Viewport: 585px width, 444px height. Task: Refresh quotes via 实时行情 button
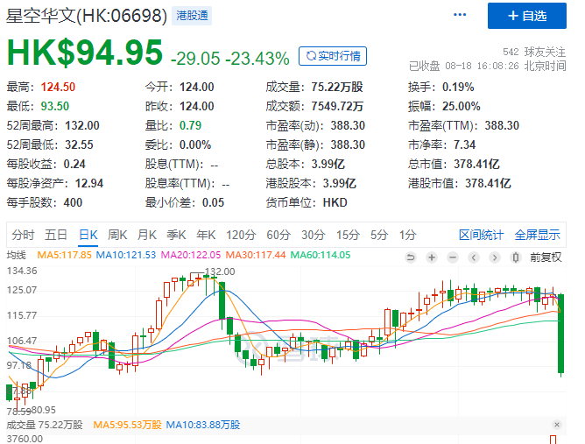pos(333,56)
